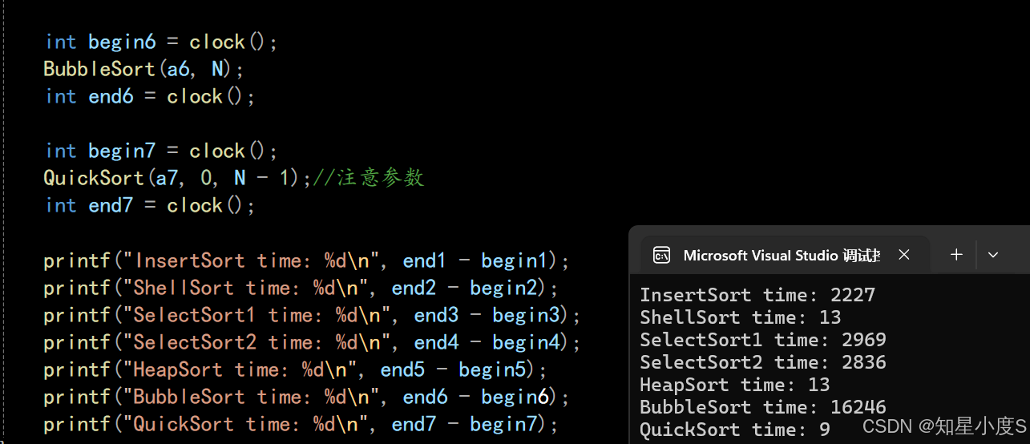Click the printf ShellSort time statement
Image resolution: width=1030 pixels, height=444 pixels.
click(x=301, y=288)
